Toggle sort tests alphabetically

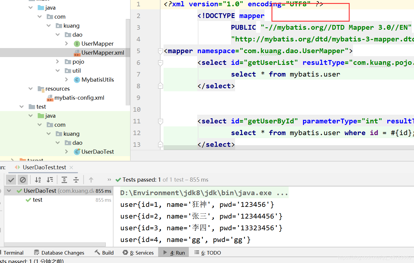[38, 180]
